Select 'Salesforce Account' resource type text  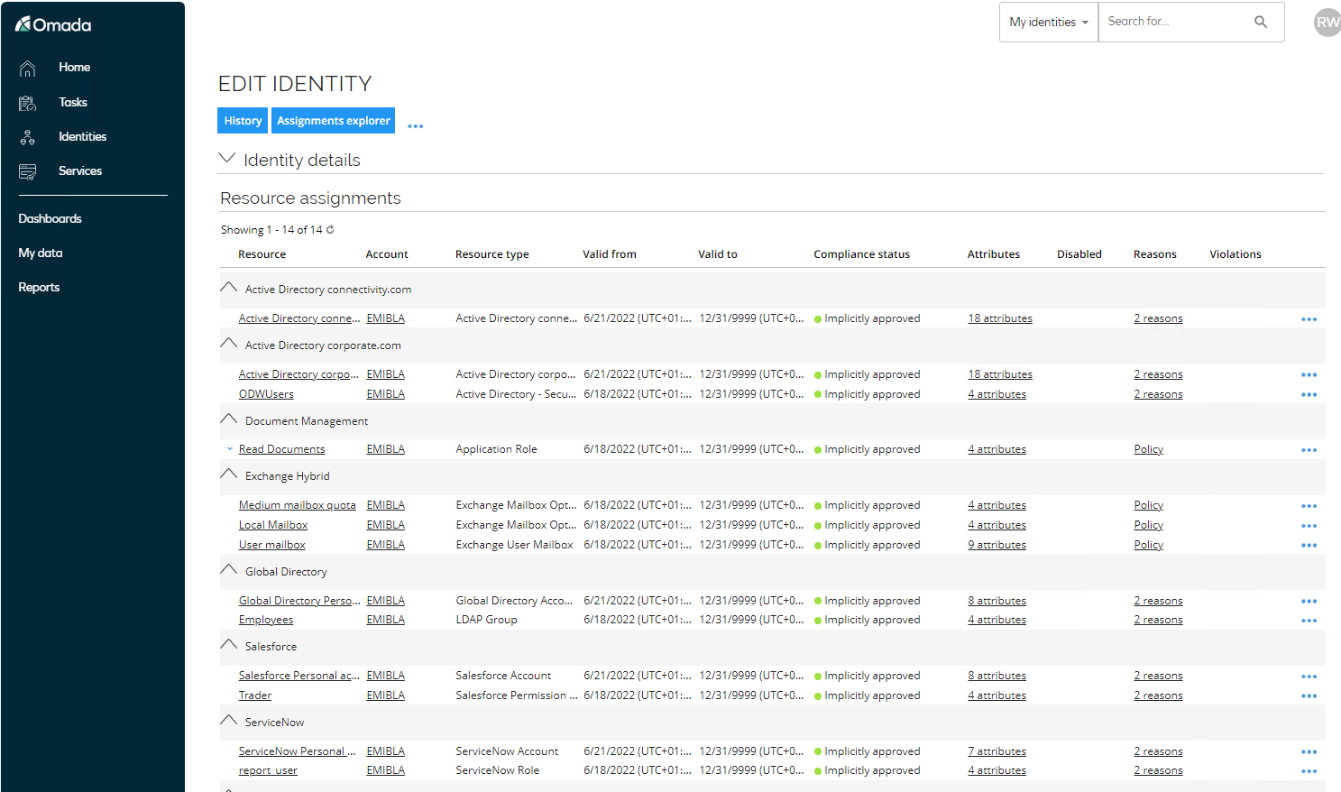click(x=503, y=676)
